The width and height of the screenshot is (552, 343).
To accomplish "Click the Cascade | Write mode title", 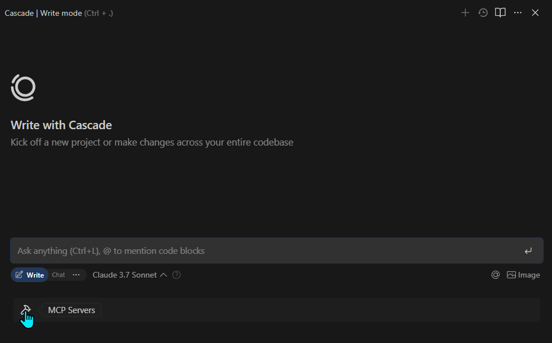I will [43, 13].
